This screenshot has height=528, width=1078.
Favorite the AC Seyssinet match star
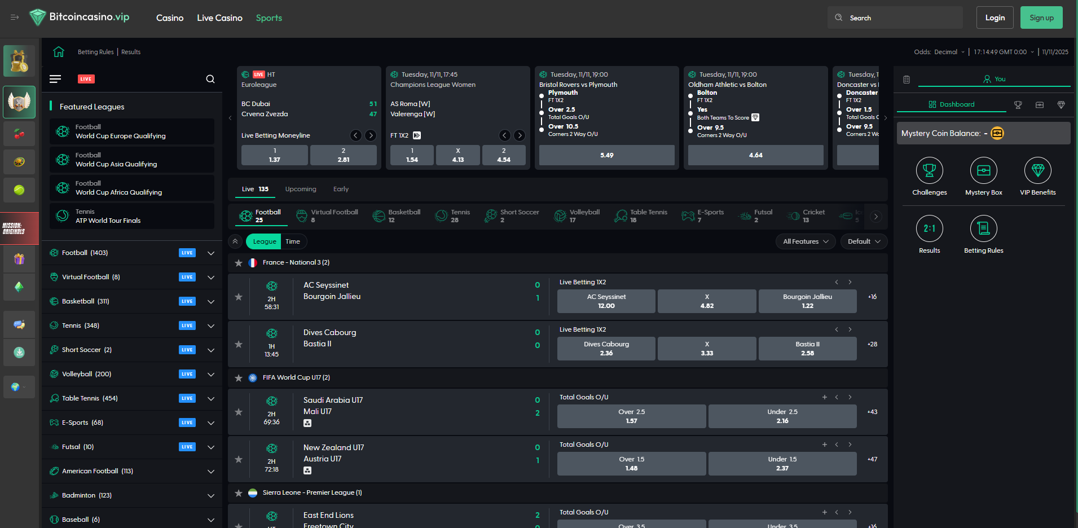coord(239,297)
